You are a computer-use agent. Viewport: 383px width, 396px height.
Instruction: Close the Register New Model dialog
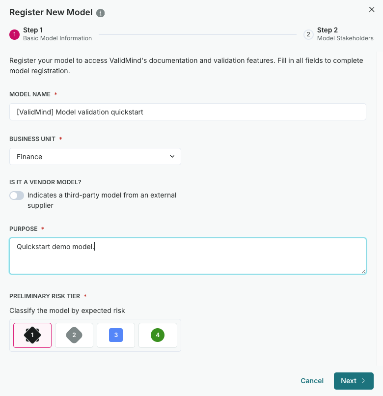coord(372,10)
